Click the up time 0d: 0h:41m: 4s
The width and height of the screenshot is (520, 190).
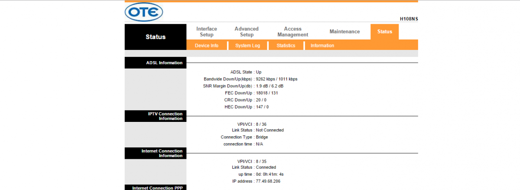270,174
